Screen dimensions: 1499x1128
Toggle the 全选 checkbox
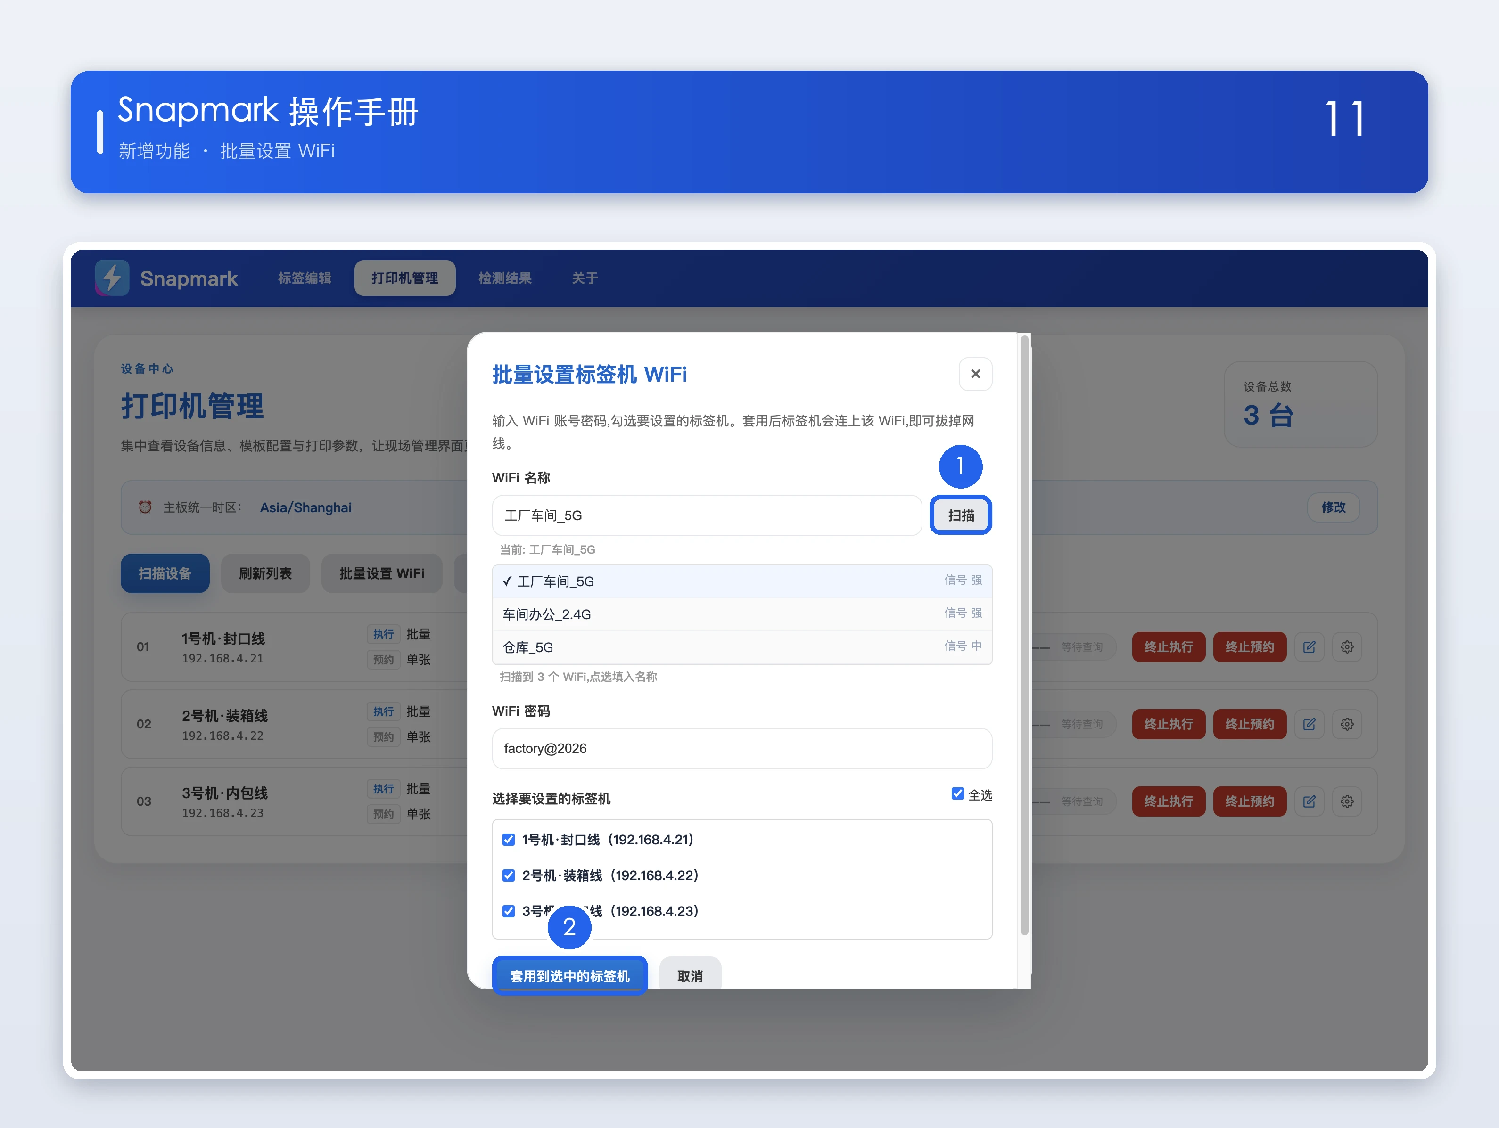click(x=957, y=793)
